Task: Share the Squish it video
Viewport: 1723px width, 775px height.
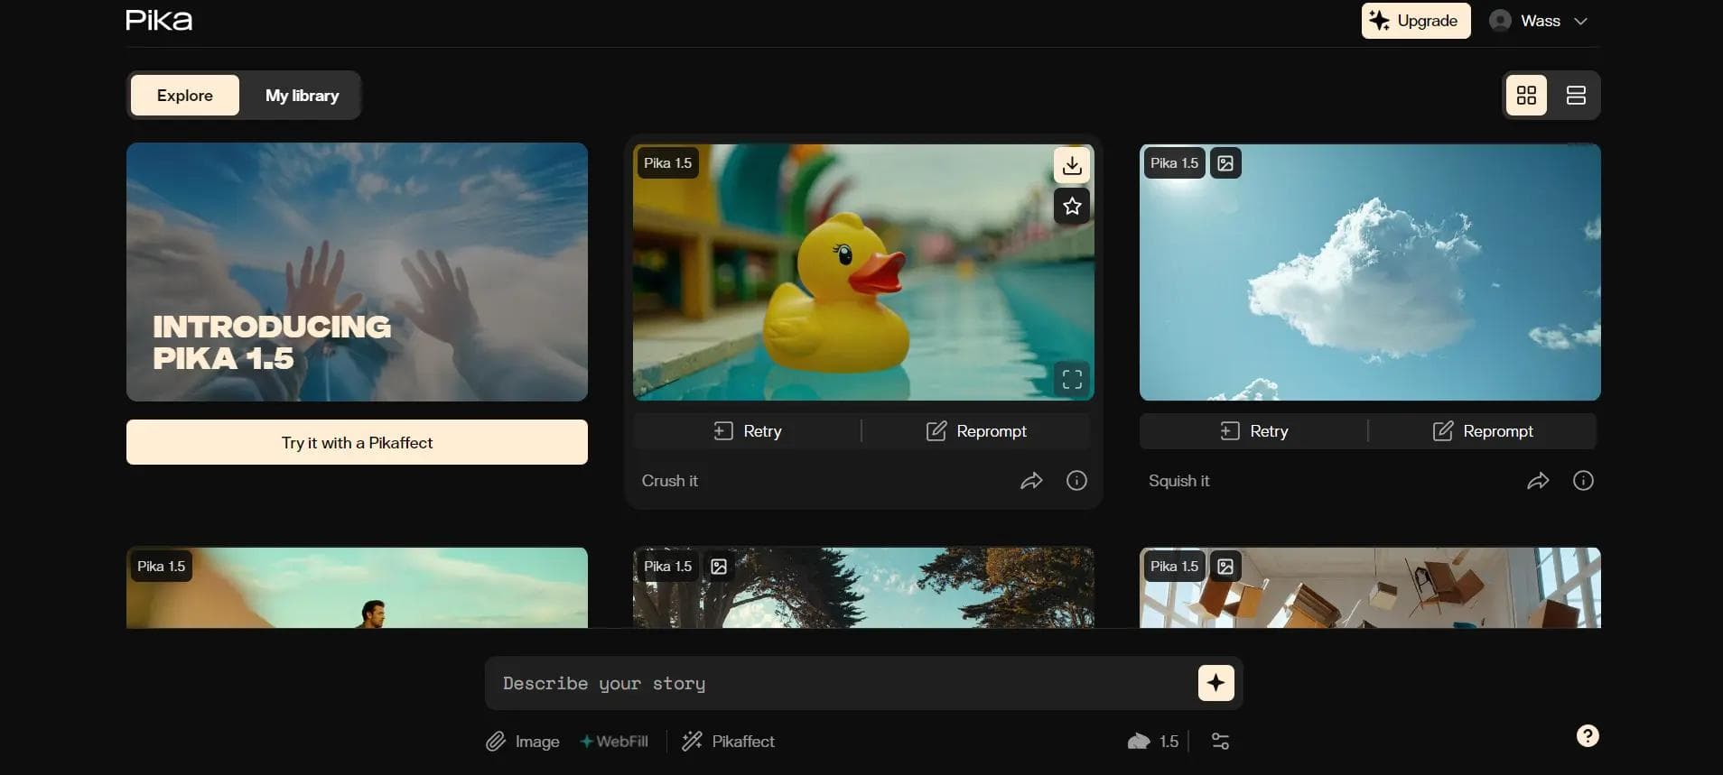Action: pos(1538,481)
